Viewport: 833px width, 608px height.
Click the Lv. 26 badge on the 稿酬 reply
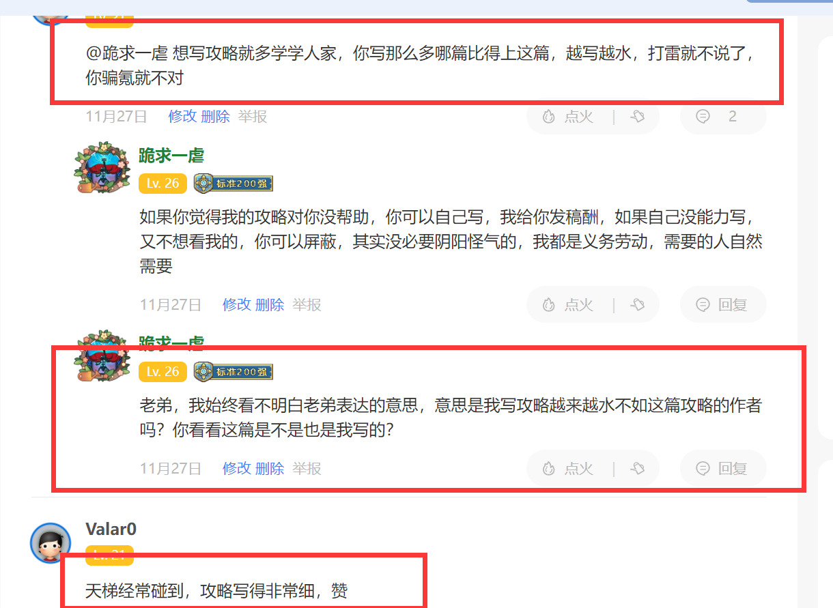tap(163, 183)
